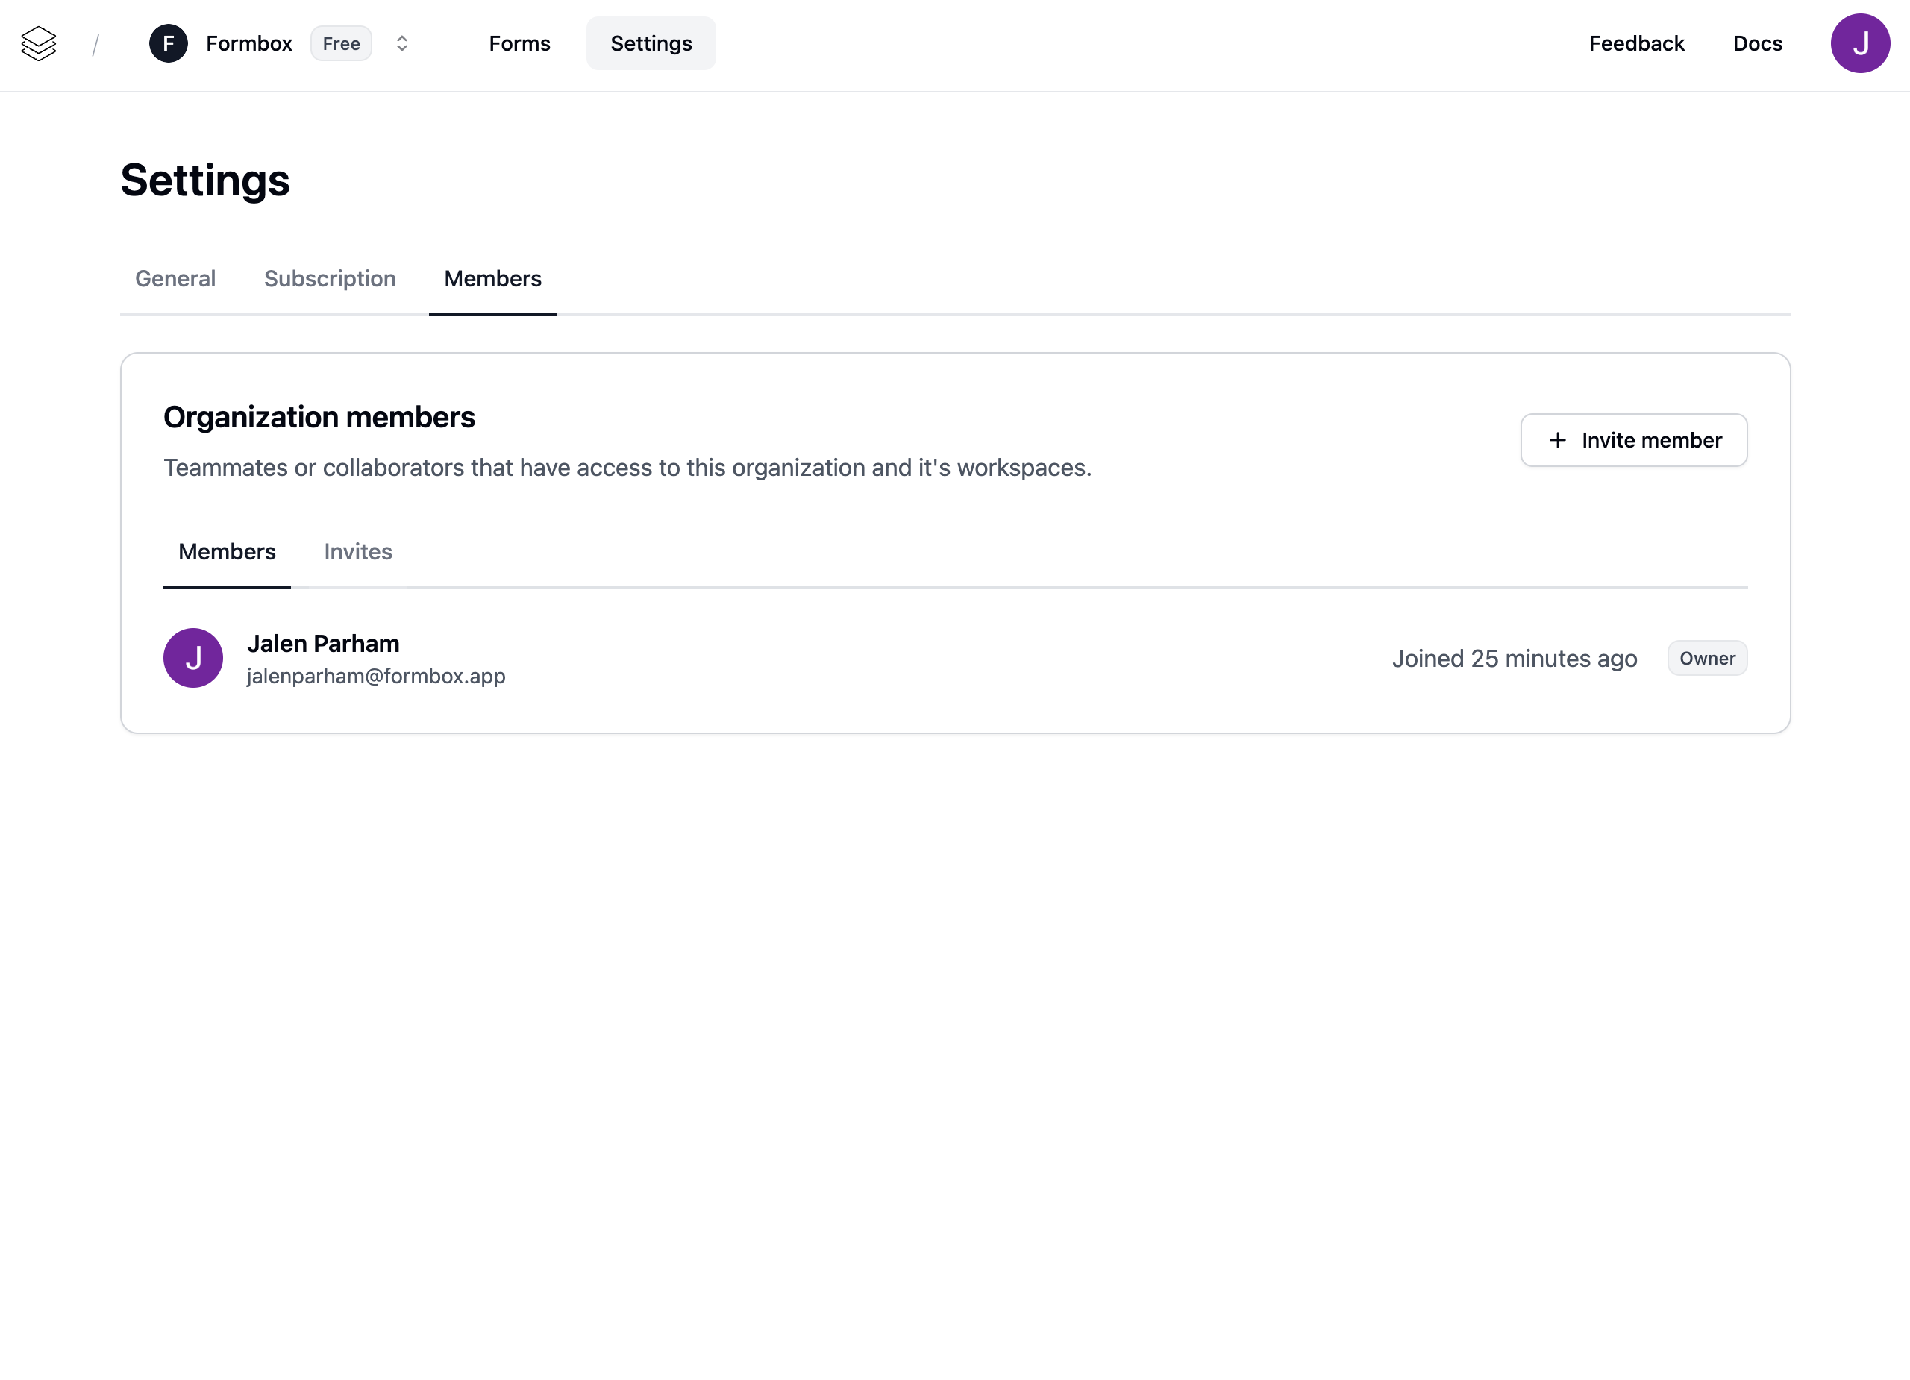Click the Owner role badge
Image resolution: width=1910 pixels, height=1380 pixels.
(1706, 659)
